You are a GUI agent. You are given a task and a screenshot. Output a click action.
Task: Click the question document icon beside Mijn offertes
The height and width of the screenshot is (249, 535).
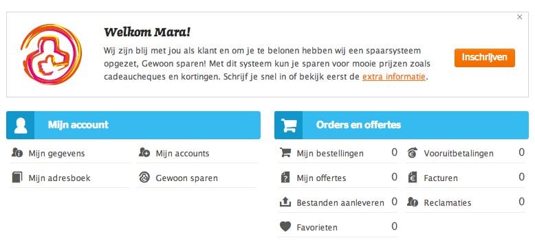click(285, 177)
